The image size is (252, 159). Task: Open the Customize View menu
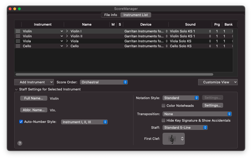[x=218, y=82]
